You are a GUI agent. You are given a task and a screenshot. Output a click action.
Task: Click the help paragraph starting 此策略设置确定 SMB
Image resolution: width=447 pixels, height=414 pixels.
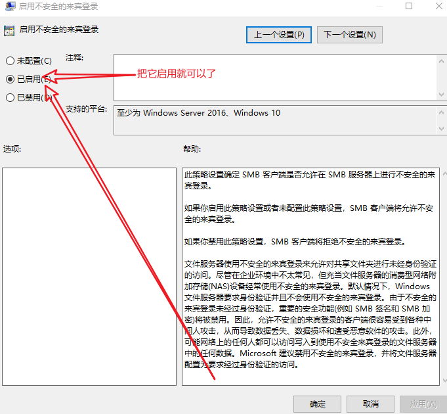tap(310, 180)
